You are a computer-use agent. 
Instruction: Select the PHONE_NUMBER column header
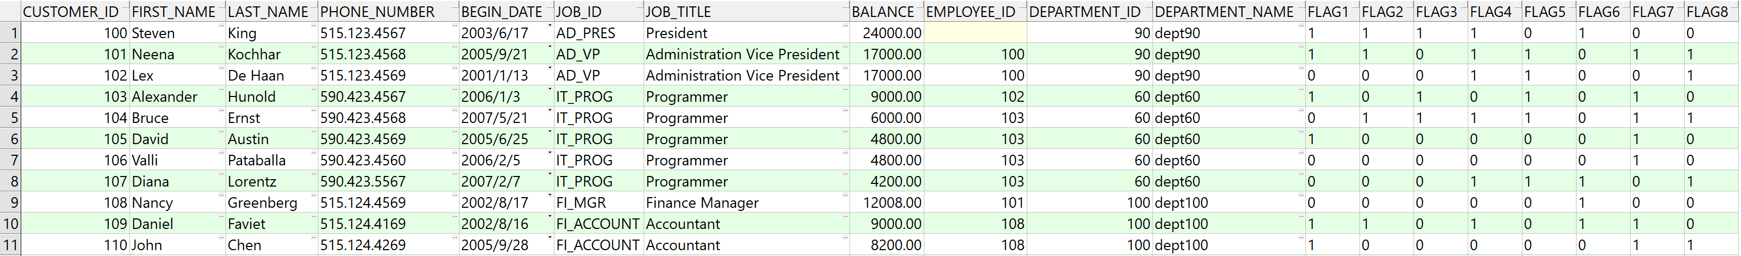tap(377, 12)
